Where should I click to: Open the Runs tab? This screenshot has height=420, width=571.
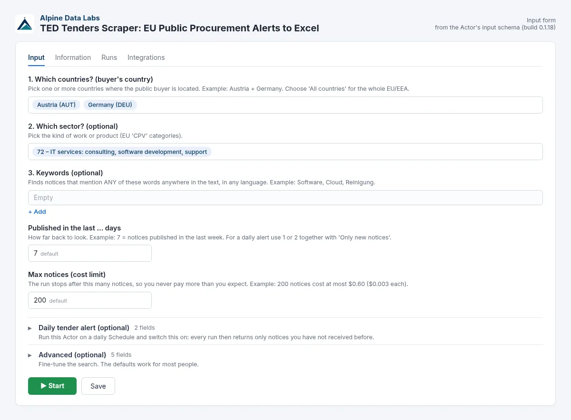click(109, 57)
